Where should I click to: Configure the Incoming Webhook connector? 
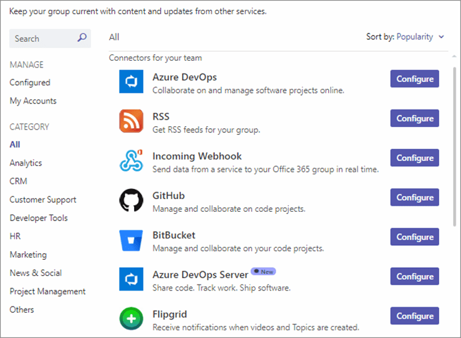pos(414,158)
